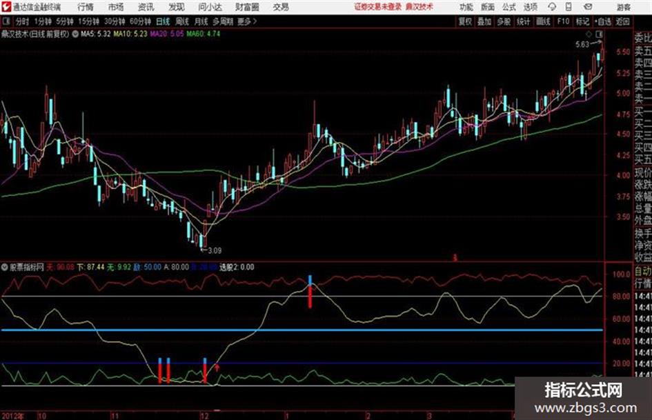Click the 多股 multi-stock toolbar button
Image resolution: width=652 pixels, height=420 pixels.
[x=504, y=21]
